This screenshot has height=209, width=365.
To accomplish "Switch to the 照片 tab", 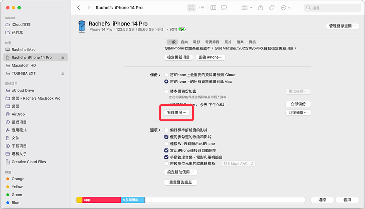I will click(x=228, y=42).
